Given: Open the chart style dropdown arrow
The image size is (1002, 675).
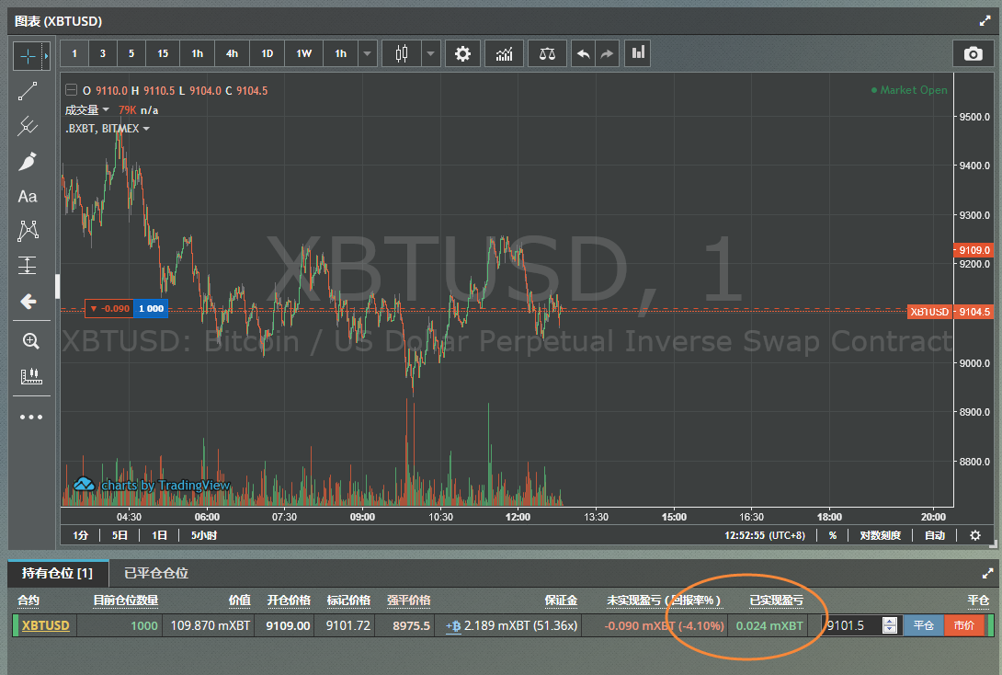Looking at the screenshot, I should click(x=431, y=53).
